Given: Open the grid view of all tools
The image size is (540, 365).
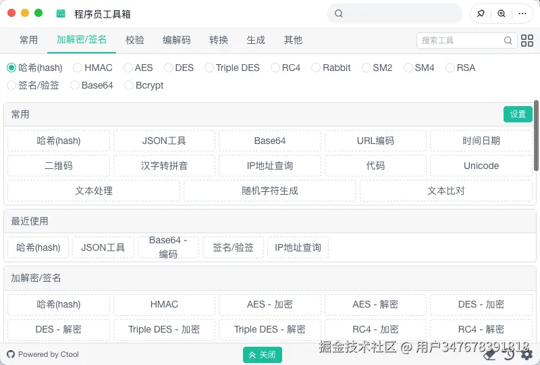Looking at the screenshot, I should click(527, 41).
